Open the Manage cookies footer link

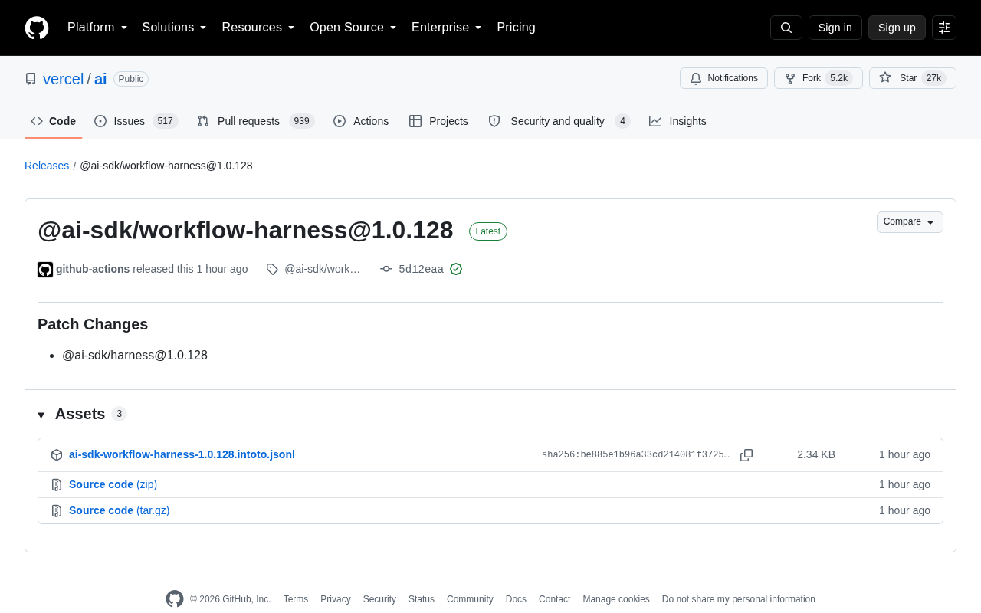tap(616, 599)
